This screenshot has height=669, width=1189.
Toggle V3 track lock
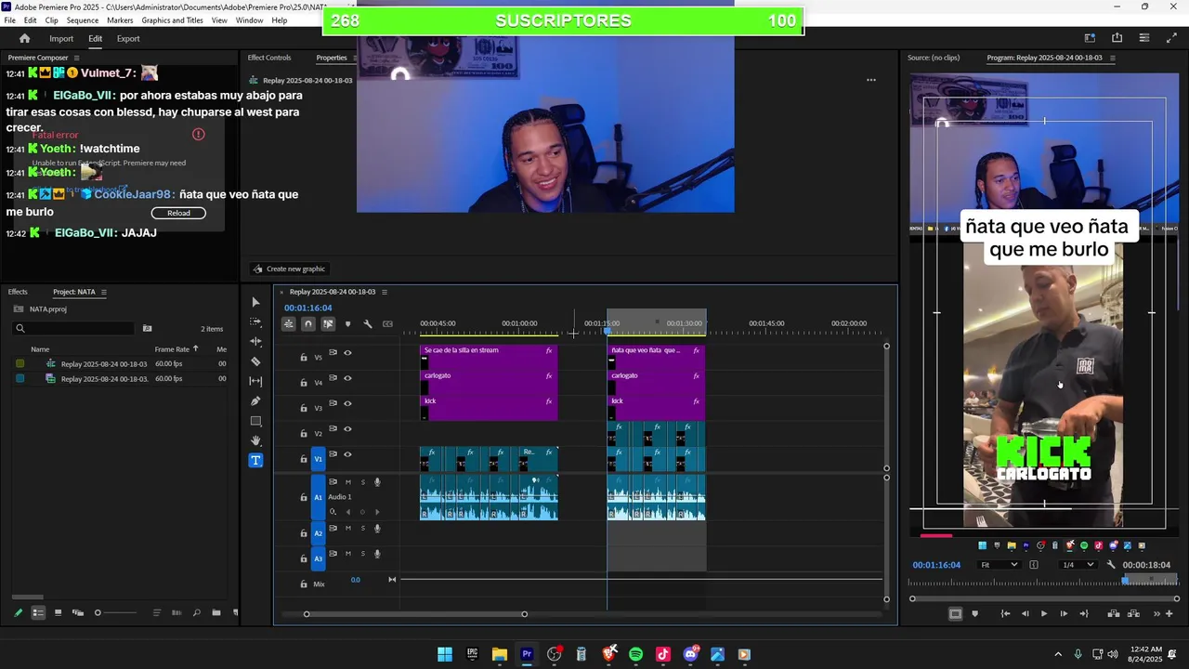coord(303,408)
